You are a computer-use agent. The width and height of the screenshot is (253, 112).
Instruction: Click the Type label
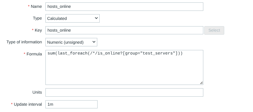click(x=38, y=18)
